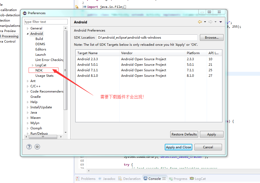
Task: Select the Android 2.3.3 target row
Action: click(149, 59)
